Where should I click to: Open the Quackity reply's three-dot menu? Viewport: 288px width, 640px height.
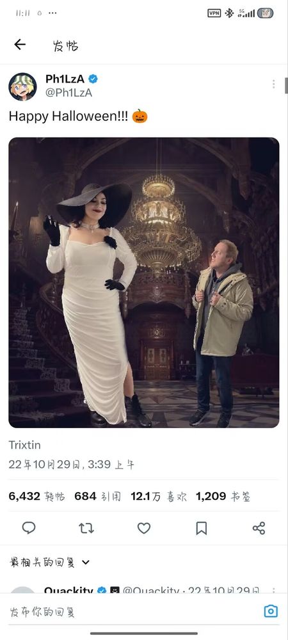tap(273, 591)
